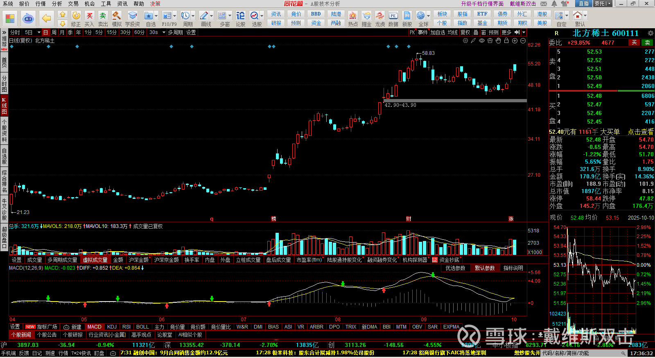Image resolution: width=655 pixels, height=358 pixels.
Task: Expand the 全球 dropdown arrow
Action: coord(428,16)
